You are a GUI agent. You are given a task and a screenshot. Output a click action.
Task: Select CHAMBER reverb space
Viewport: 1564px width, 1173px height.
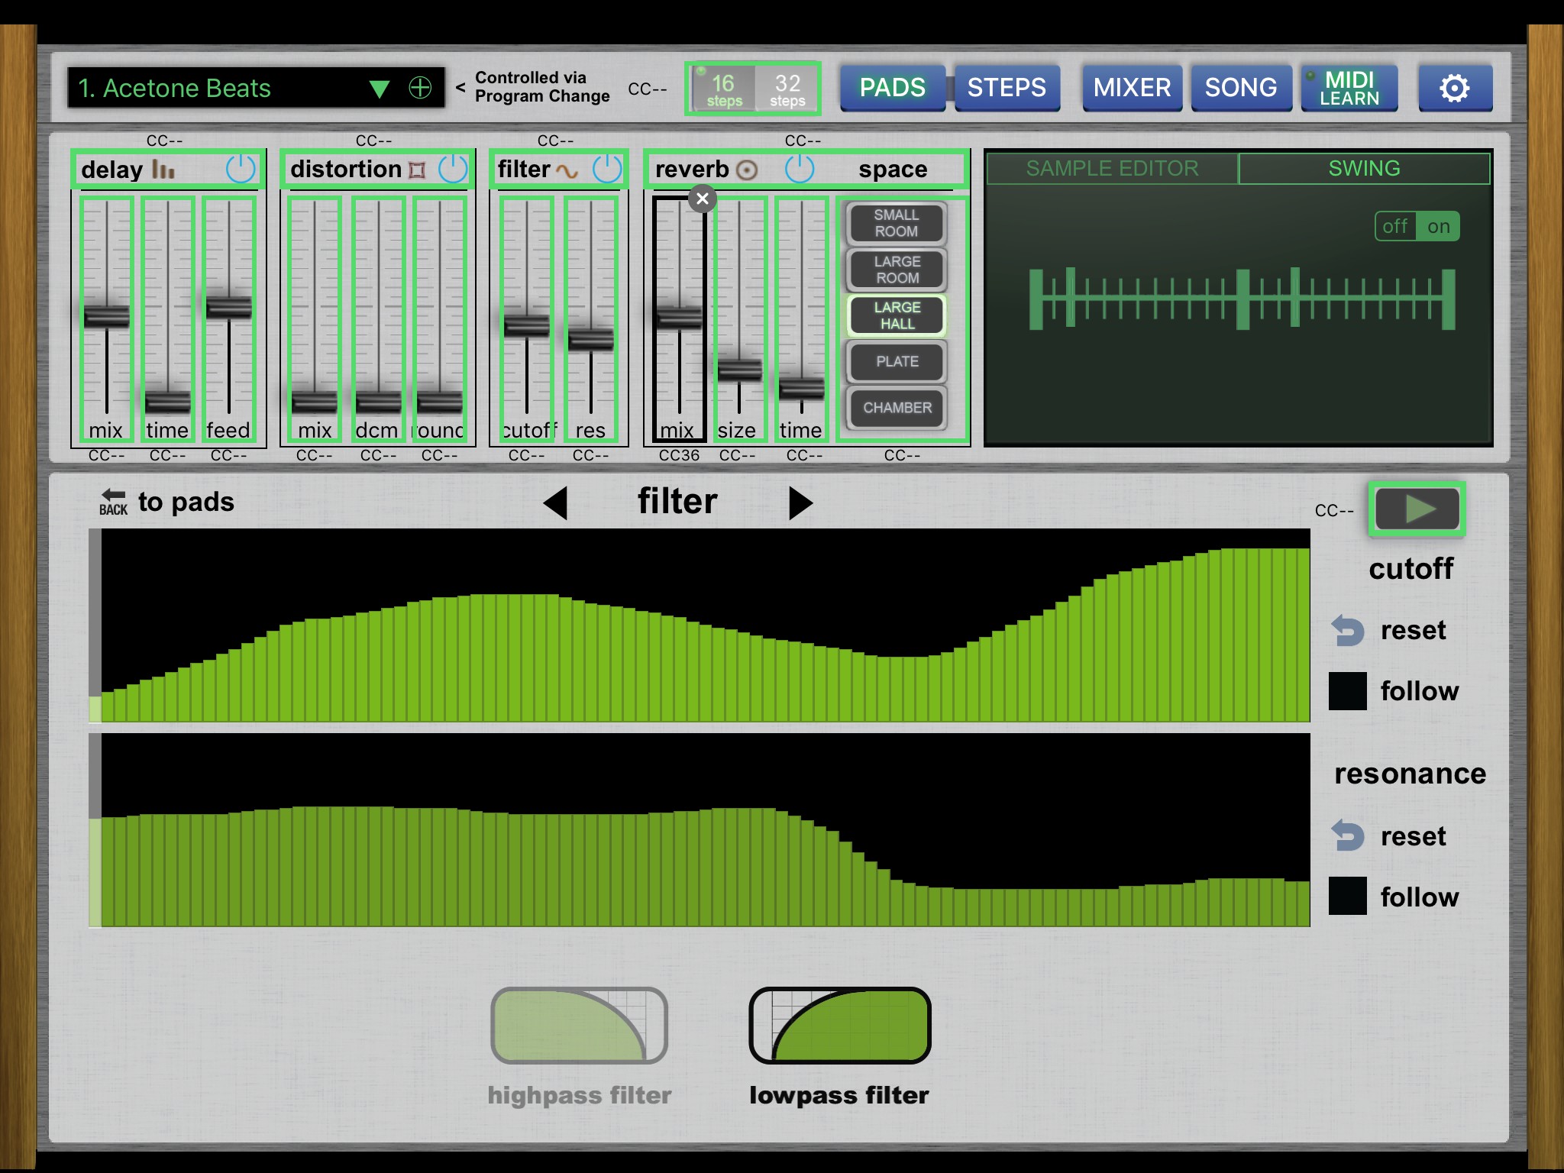pos(897,408)
